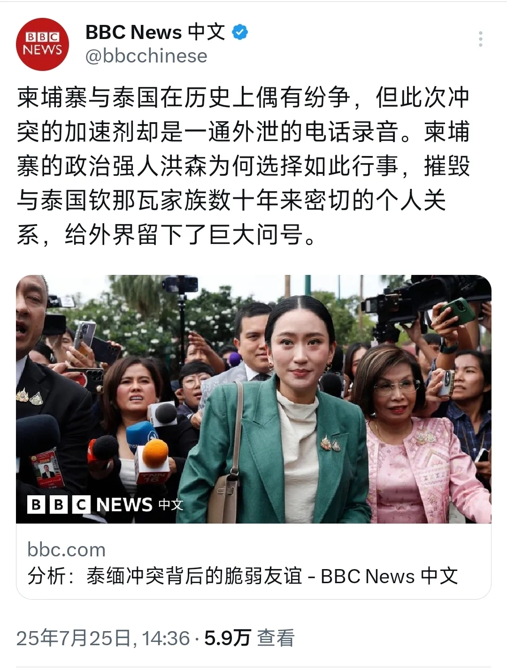This screenshot has height=672, width=507.
Task: Tap the 5.9万 查看 view count
Action: coord(249,638)
